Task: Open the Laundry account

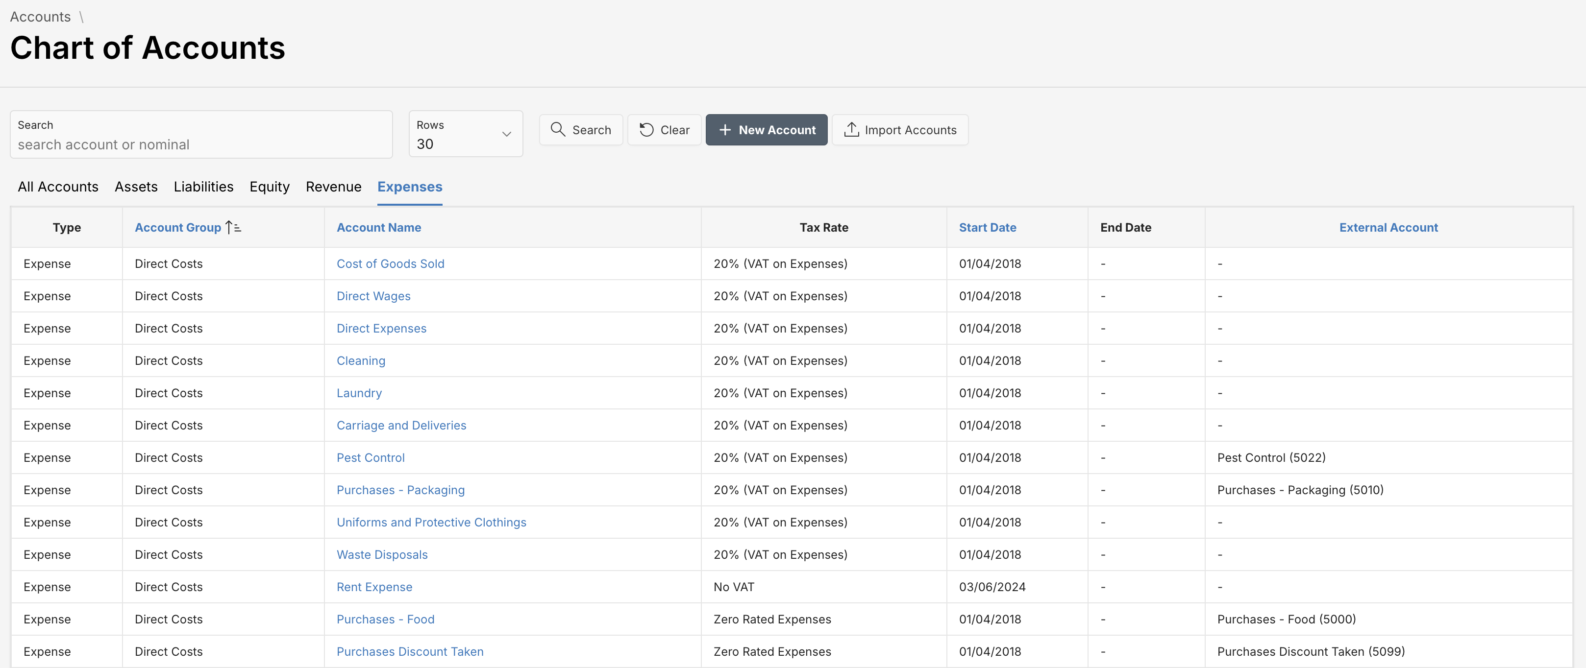Action: (x=359, y=393)
